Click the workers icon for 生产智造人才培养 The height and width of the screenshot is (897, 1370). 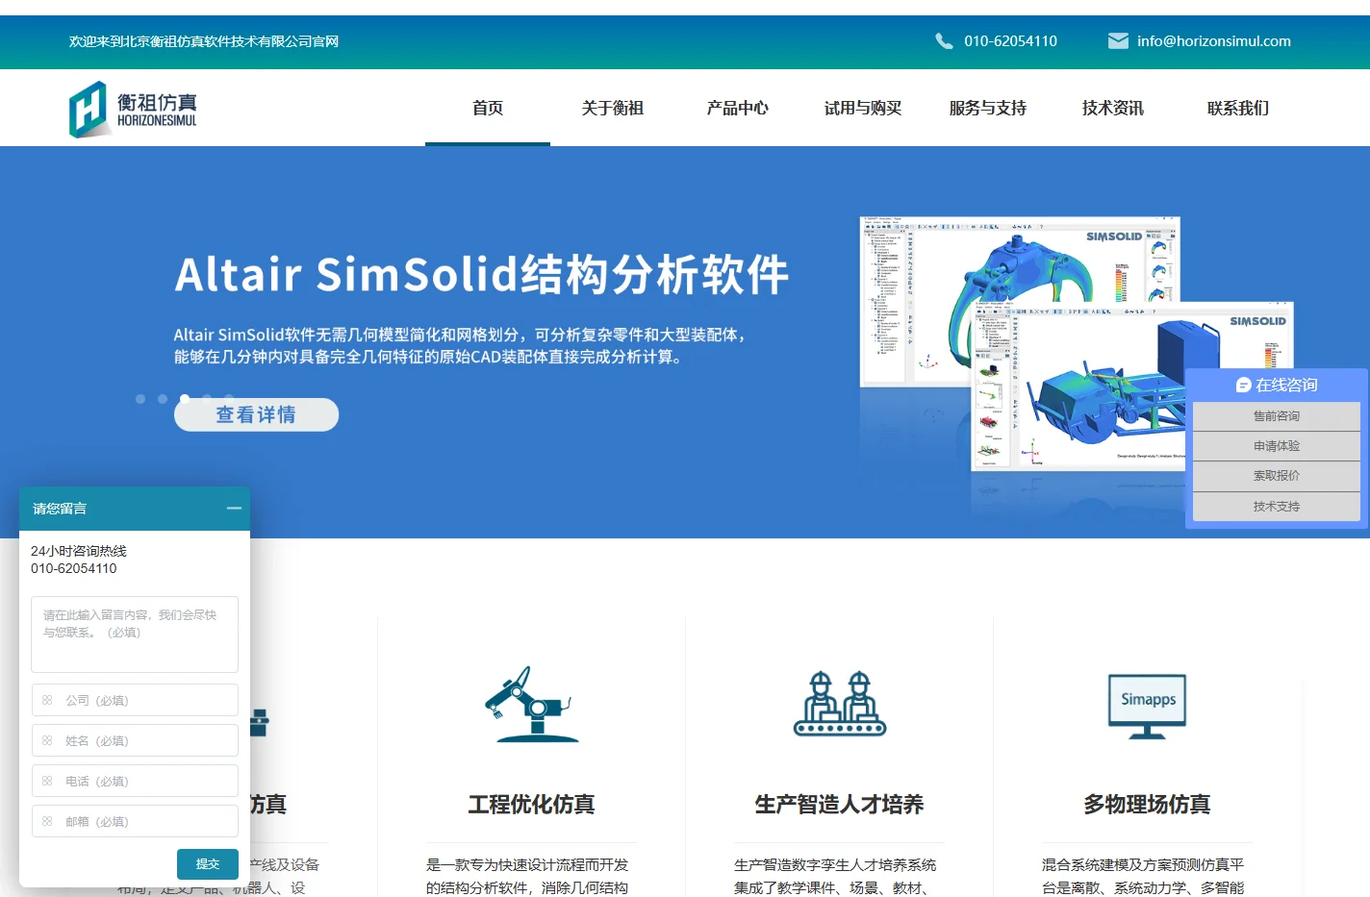tap(839, 704)
